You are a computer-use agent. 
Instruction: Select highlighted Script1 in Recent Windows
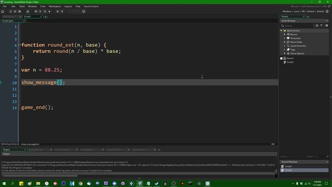pyautogui.click(x=305, y=170)
